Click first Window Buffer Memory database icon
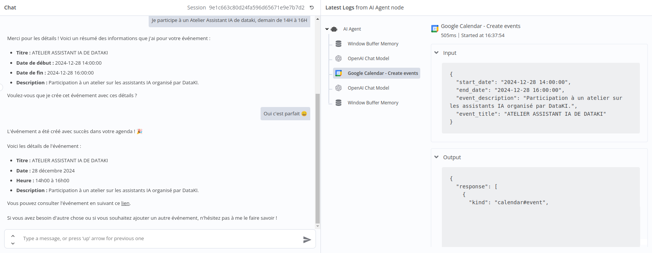The height and width of the screenshot is (253, 652). pos(339,44)
